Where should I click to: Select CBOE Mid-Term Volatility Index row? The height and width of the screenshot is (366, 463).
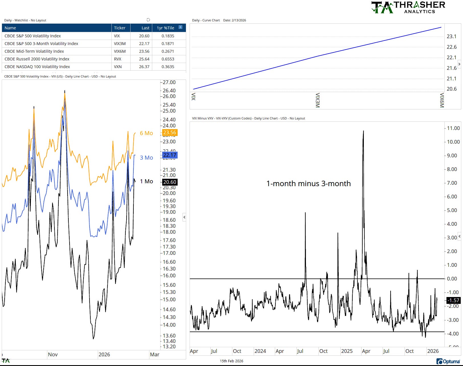94,51
